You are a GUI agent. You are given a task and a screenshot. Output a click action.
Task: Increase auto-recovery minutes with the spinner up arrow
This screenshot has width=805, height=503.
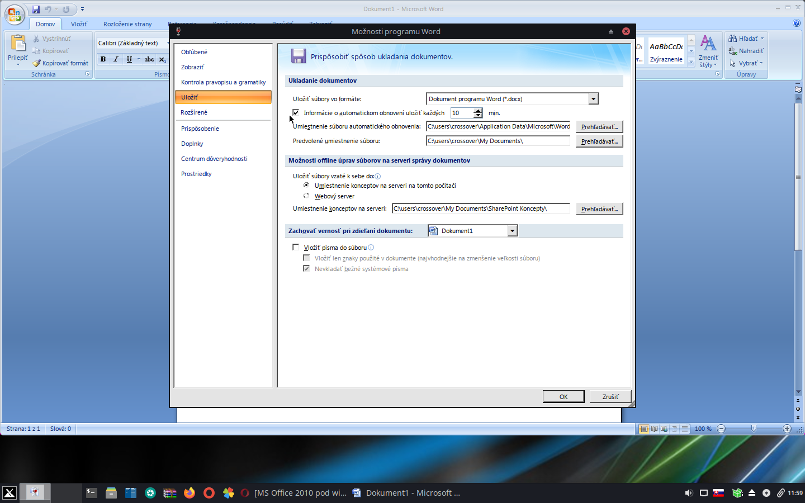point(478,111)
